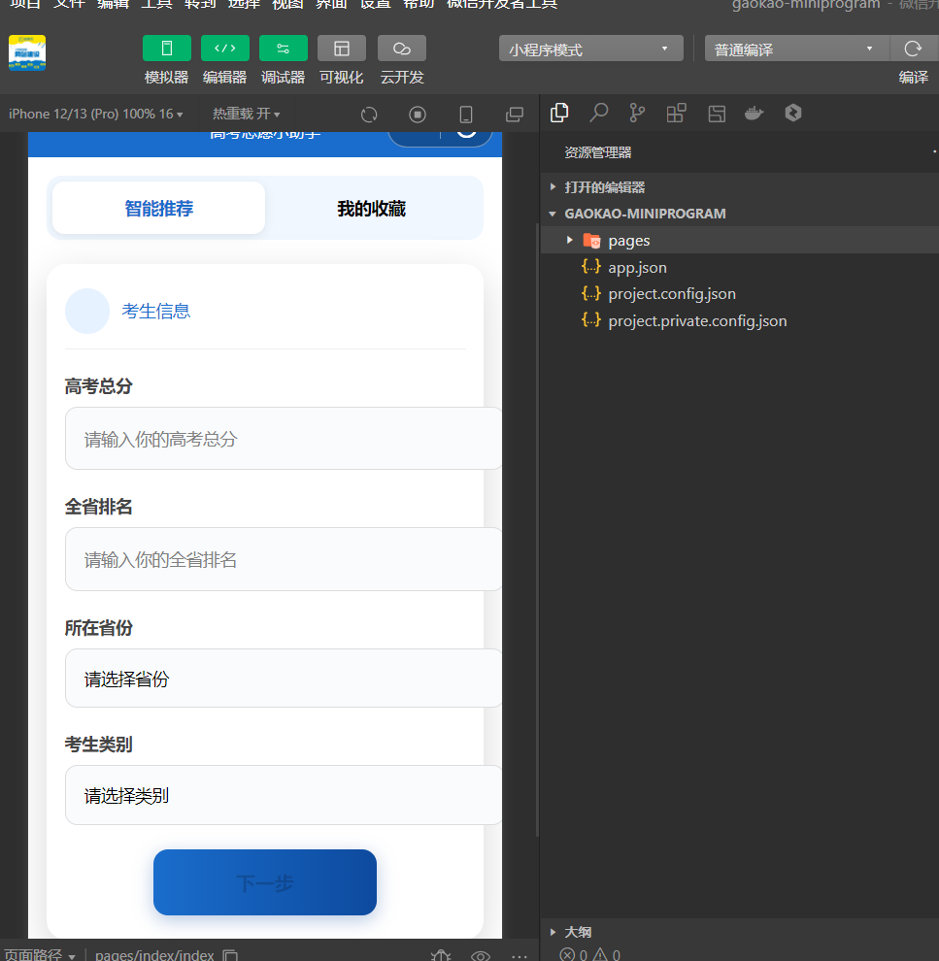Open cloud development (云开发)
Image resolution: width=939 pixels, height=961 pixels.
coord(401,49)
